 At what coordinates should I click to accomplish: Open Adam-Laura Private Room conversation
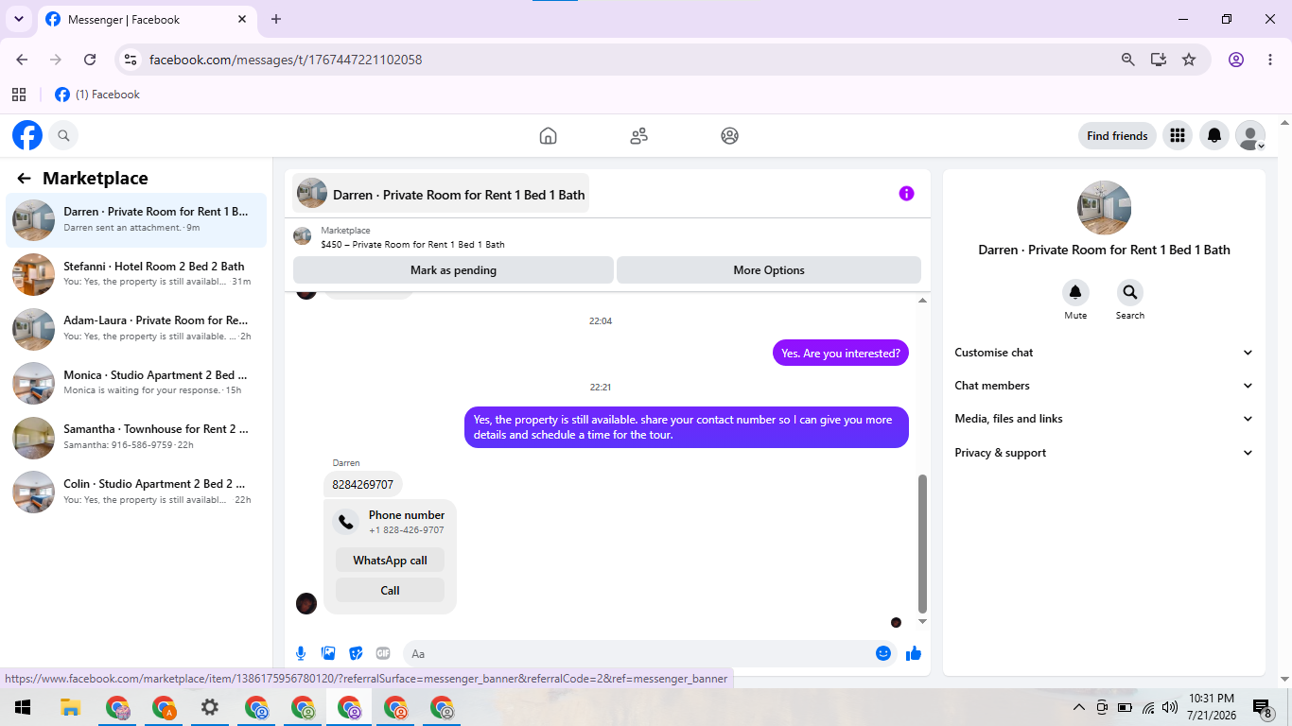[x=136, y=329]
